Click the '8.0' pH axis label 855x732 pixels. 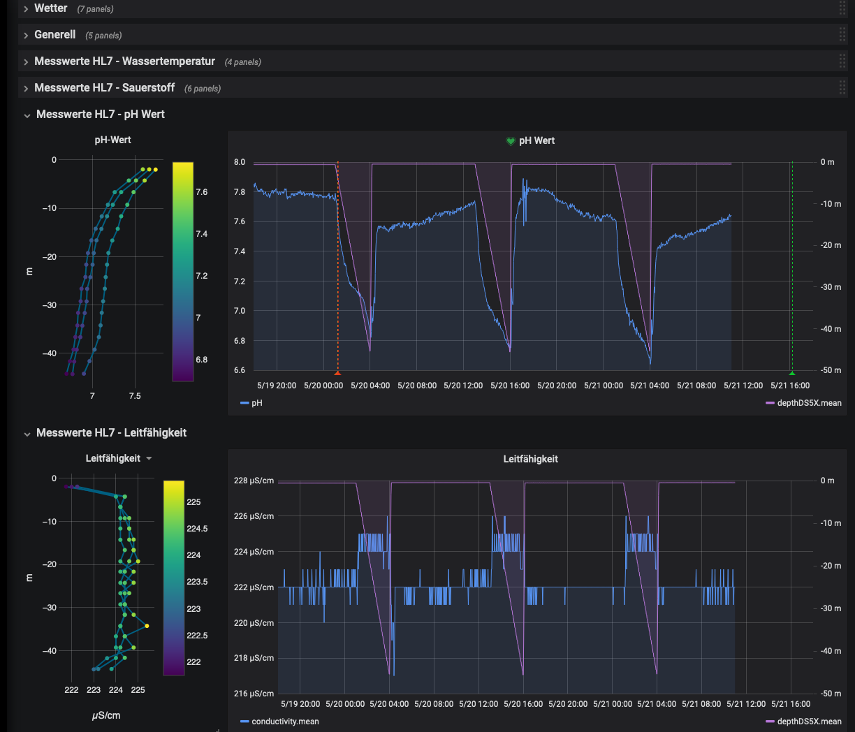pyautogui.click(x=240, y=162)
